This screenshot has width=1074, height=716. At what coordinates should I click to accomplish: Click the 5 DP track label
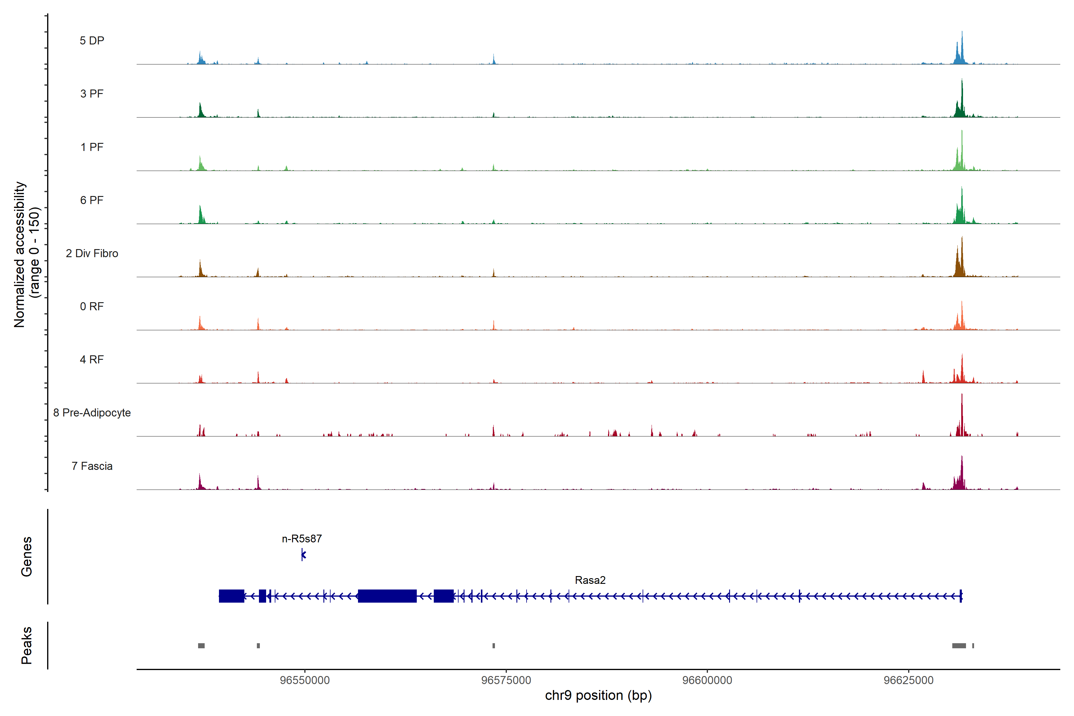click(x=92, y=41)
